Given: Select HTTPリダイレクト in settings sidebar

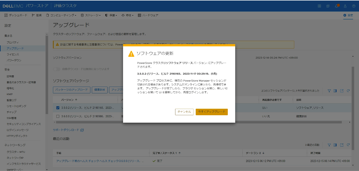Looking at the screenshot, I should (17, 136).
